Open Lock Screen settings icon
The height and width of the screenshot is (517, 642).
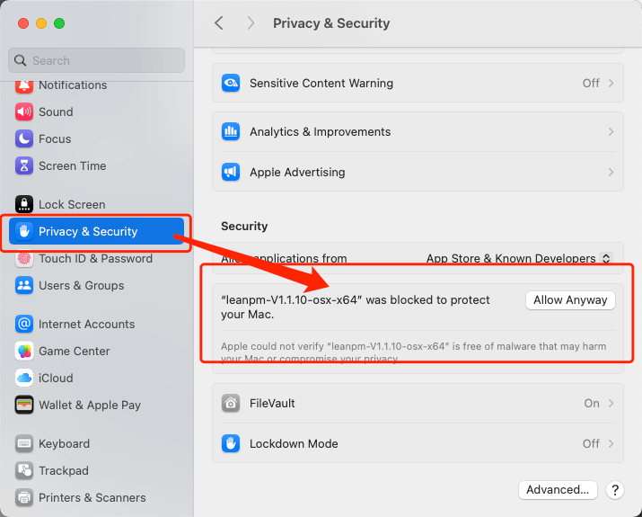(x=24, y=205)
